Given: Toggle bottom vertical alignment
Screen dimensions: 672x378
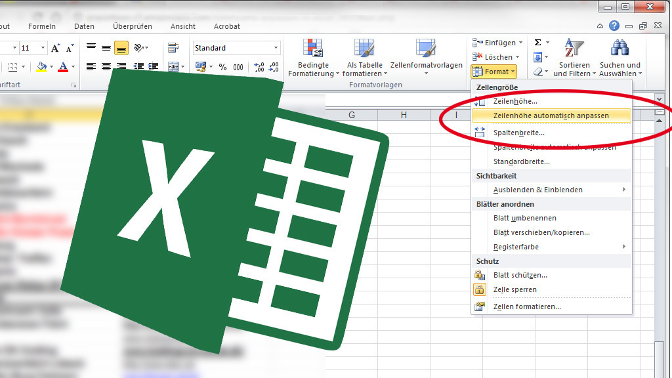Looking at the screenshot, I should point(121,48).
